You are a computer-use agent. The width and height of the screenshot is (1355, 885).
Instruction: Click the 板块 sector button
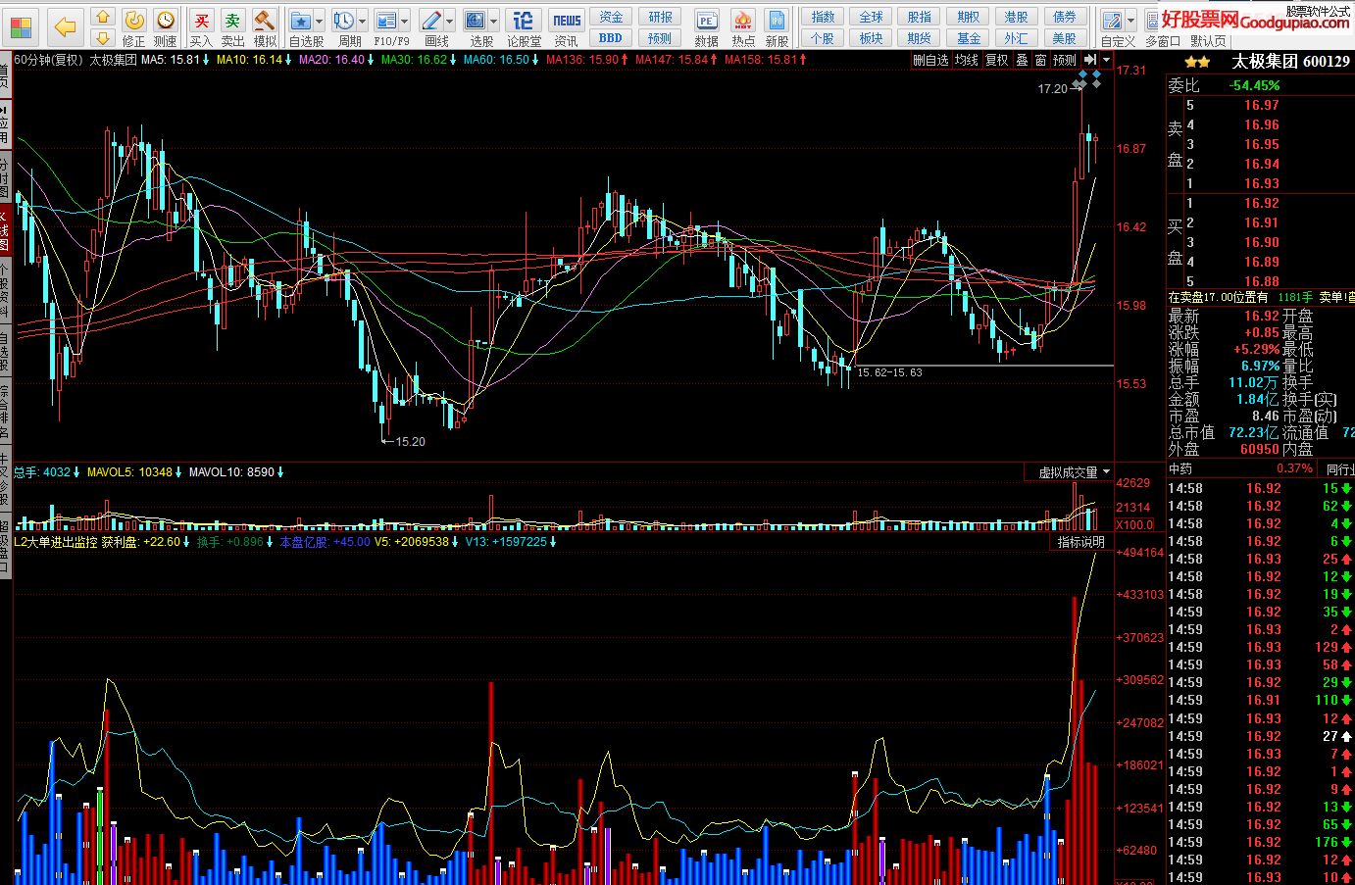click(x=871, y=38)
